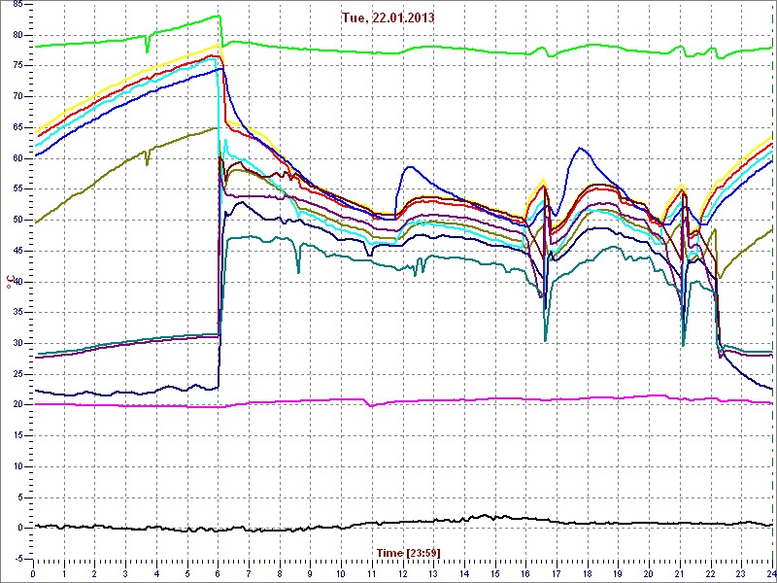This screenshot has height=583, width=777.
Task: Click hour 2 on the time axis
Action: pos(94,574)
